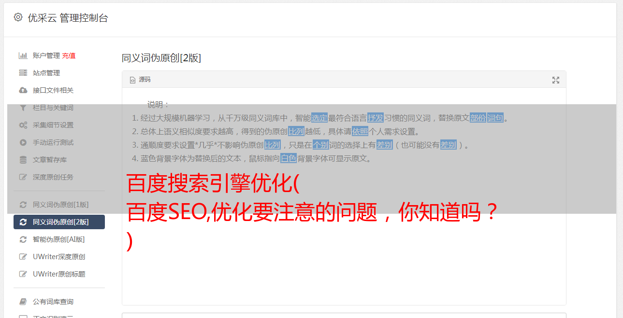This screenshot has width=623, height=318.
Task: Click the highlighted word 选定 in the text
Action: click(x=319, y=118)
